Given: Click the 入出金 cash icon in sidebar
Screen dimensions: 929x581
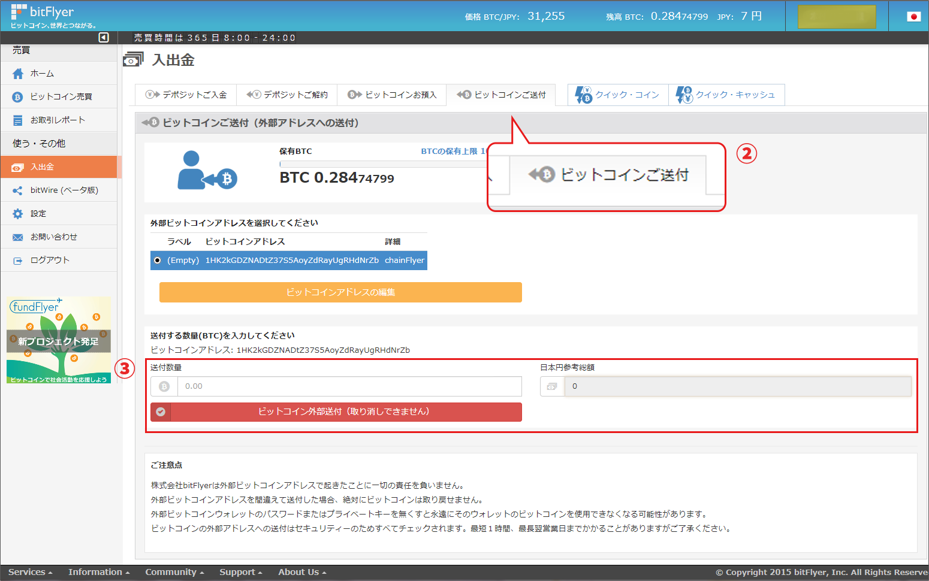Looking at the screenshot, I should (18, 168).
